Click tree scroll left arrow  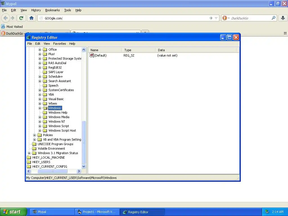(x=28, y=171)
